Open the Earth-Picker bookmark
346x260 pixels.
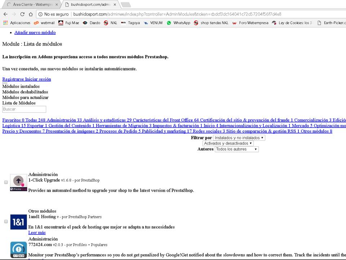(331, 23)
